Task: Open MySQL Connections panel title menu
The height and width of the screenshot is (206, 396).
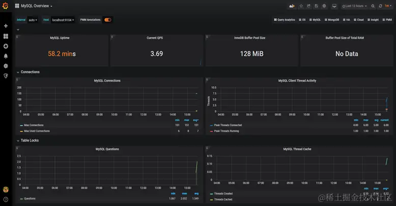Action: [107, 81]
